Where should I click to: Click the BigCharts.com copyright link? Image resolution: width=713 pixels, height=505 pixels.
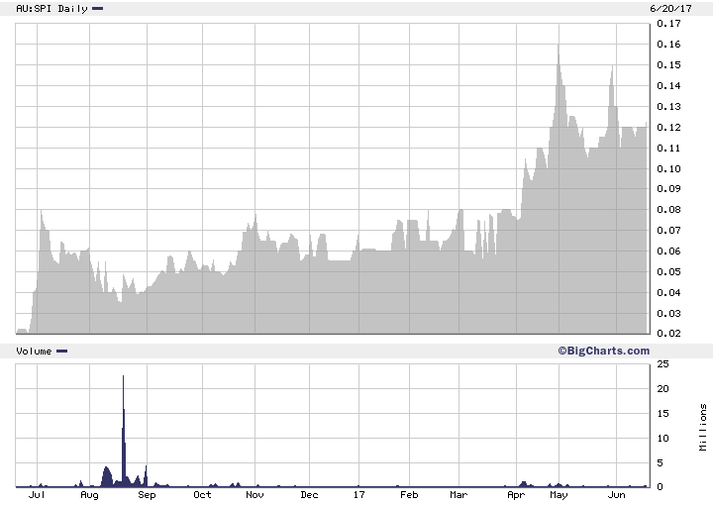[603, 351]
